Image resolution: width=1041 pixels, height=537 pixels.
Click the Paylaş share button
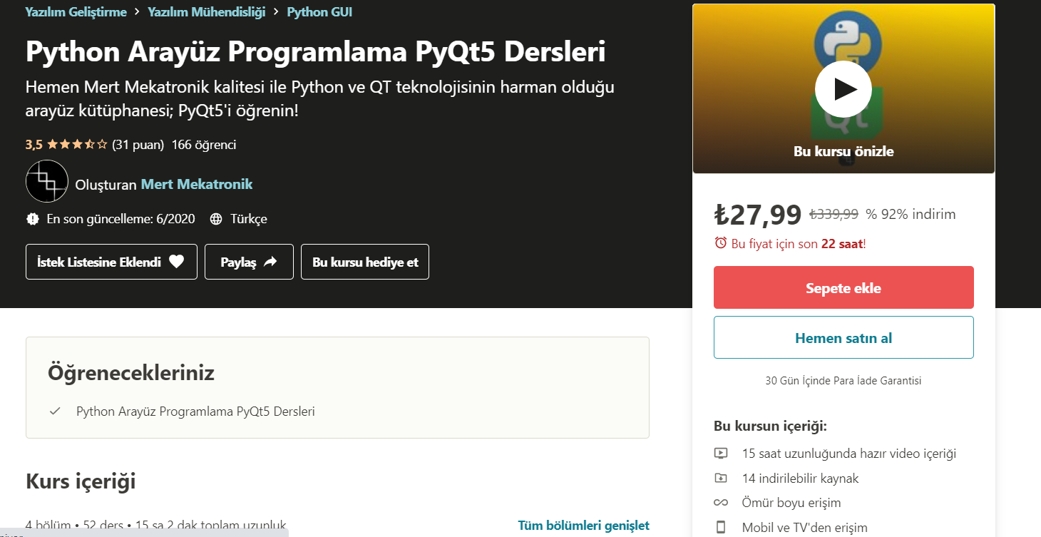tap(249, 262)
